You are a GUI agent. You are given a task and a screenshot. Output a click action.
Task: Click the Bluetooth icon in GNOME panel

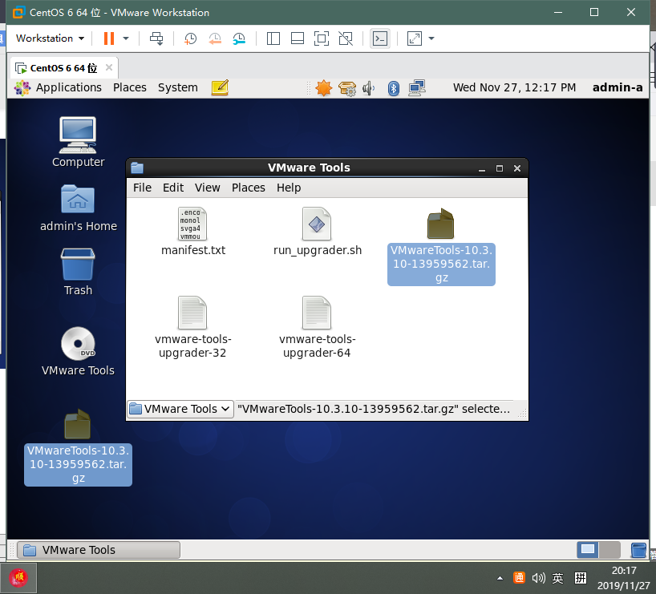(394, 88)
